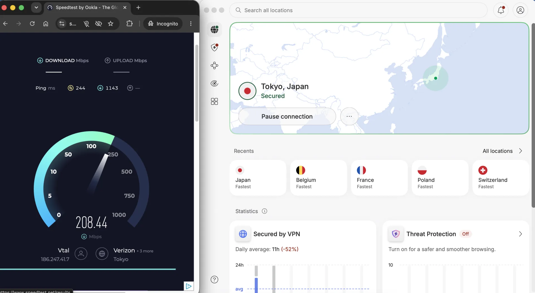Open Chrome home page button
The height and width of the screenshot is (293, 535).
point(46,24)
